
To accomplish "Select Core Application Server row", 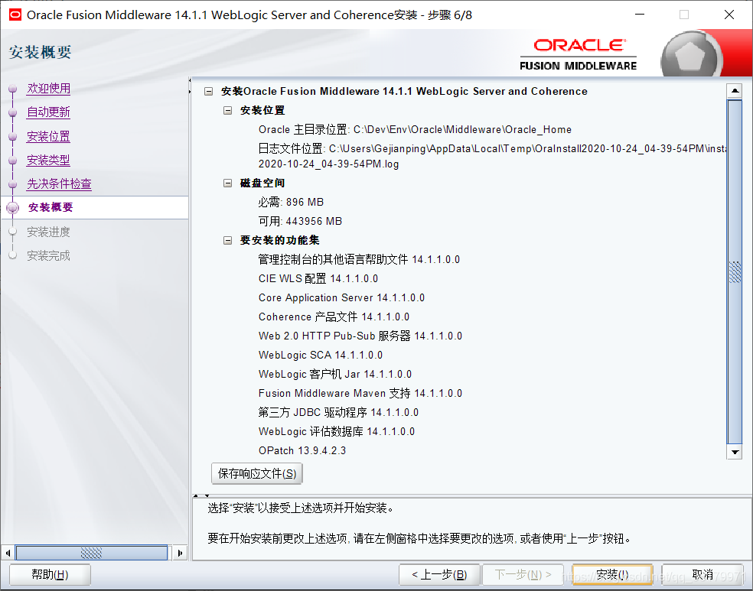I will point(341,298).
